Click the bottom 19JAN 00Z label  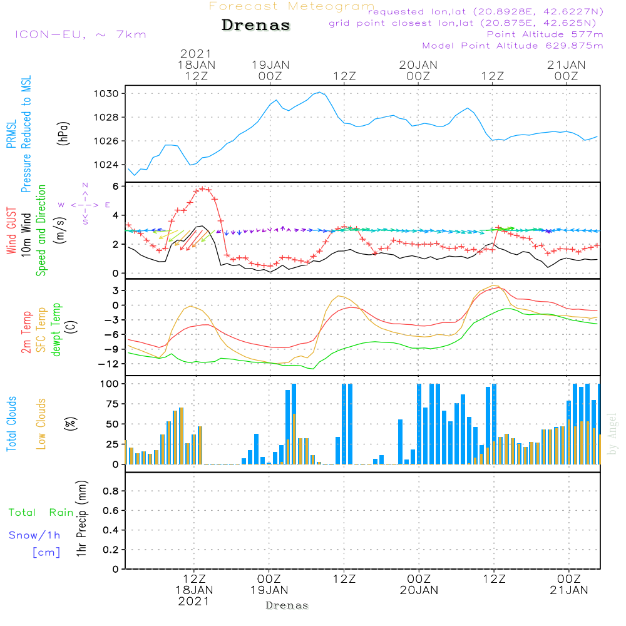coord(269,585)
